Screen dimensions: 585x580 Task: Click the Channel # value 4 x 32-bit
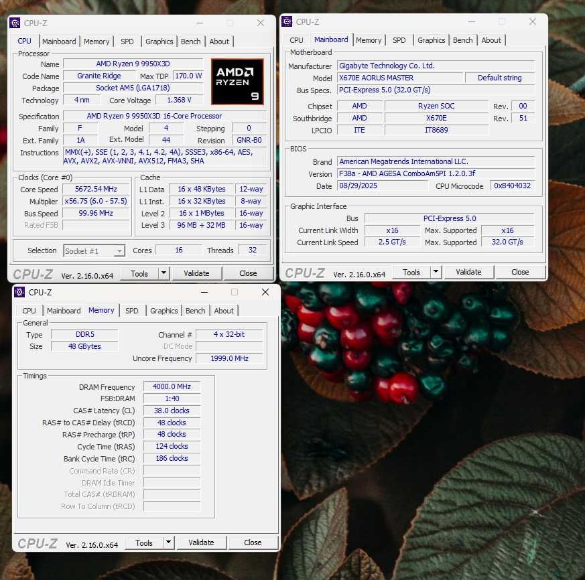pyautogui.click(x=229, y=334)
